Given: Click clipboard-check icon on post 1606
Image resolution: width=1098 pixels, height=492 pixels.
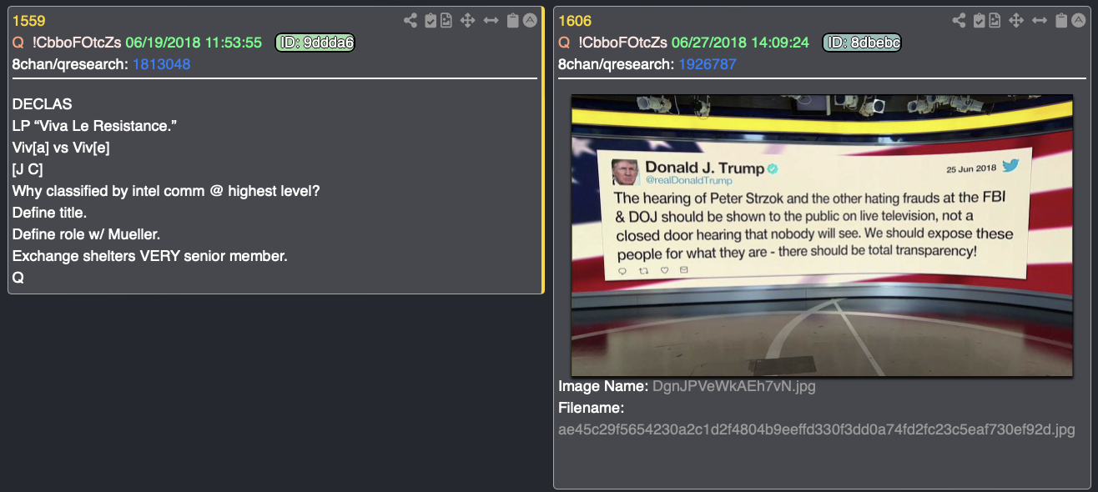Looking at the screenshot, I should coord(979,21).
